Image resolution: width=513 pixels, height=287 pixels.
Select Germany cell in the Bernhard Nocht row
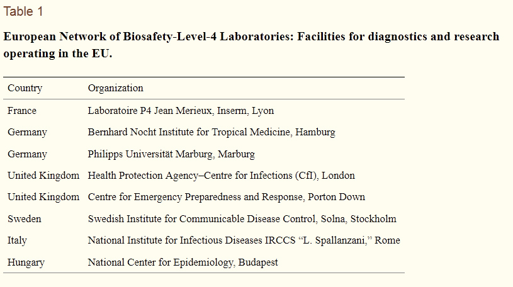pyautogui.click(x=27, y=132)
